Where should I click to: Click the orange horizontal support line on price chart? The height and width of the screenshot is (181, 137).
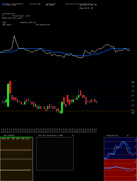point(68,111)
